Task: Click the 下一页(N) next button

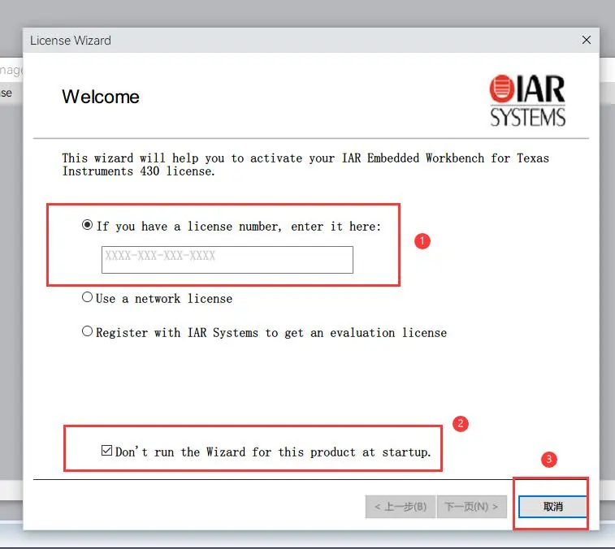Action: tap(472, 507)
